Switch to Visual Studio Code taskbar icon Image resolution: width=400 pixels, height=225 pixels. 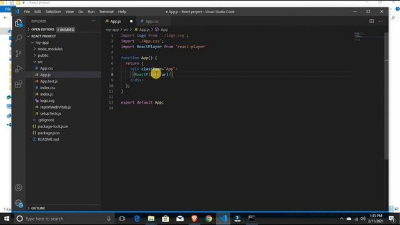(x=223, y=219)
